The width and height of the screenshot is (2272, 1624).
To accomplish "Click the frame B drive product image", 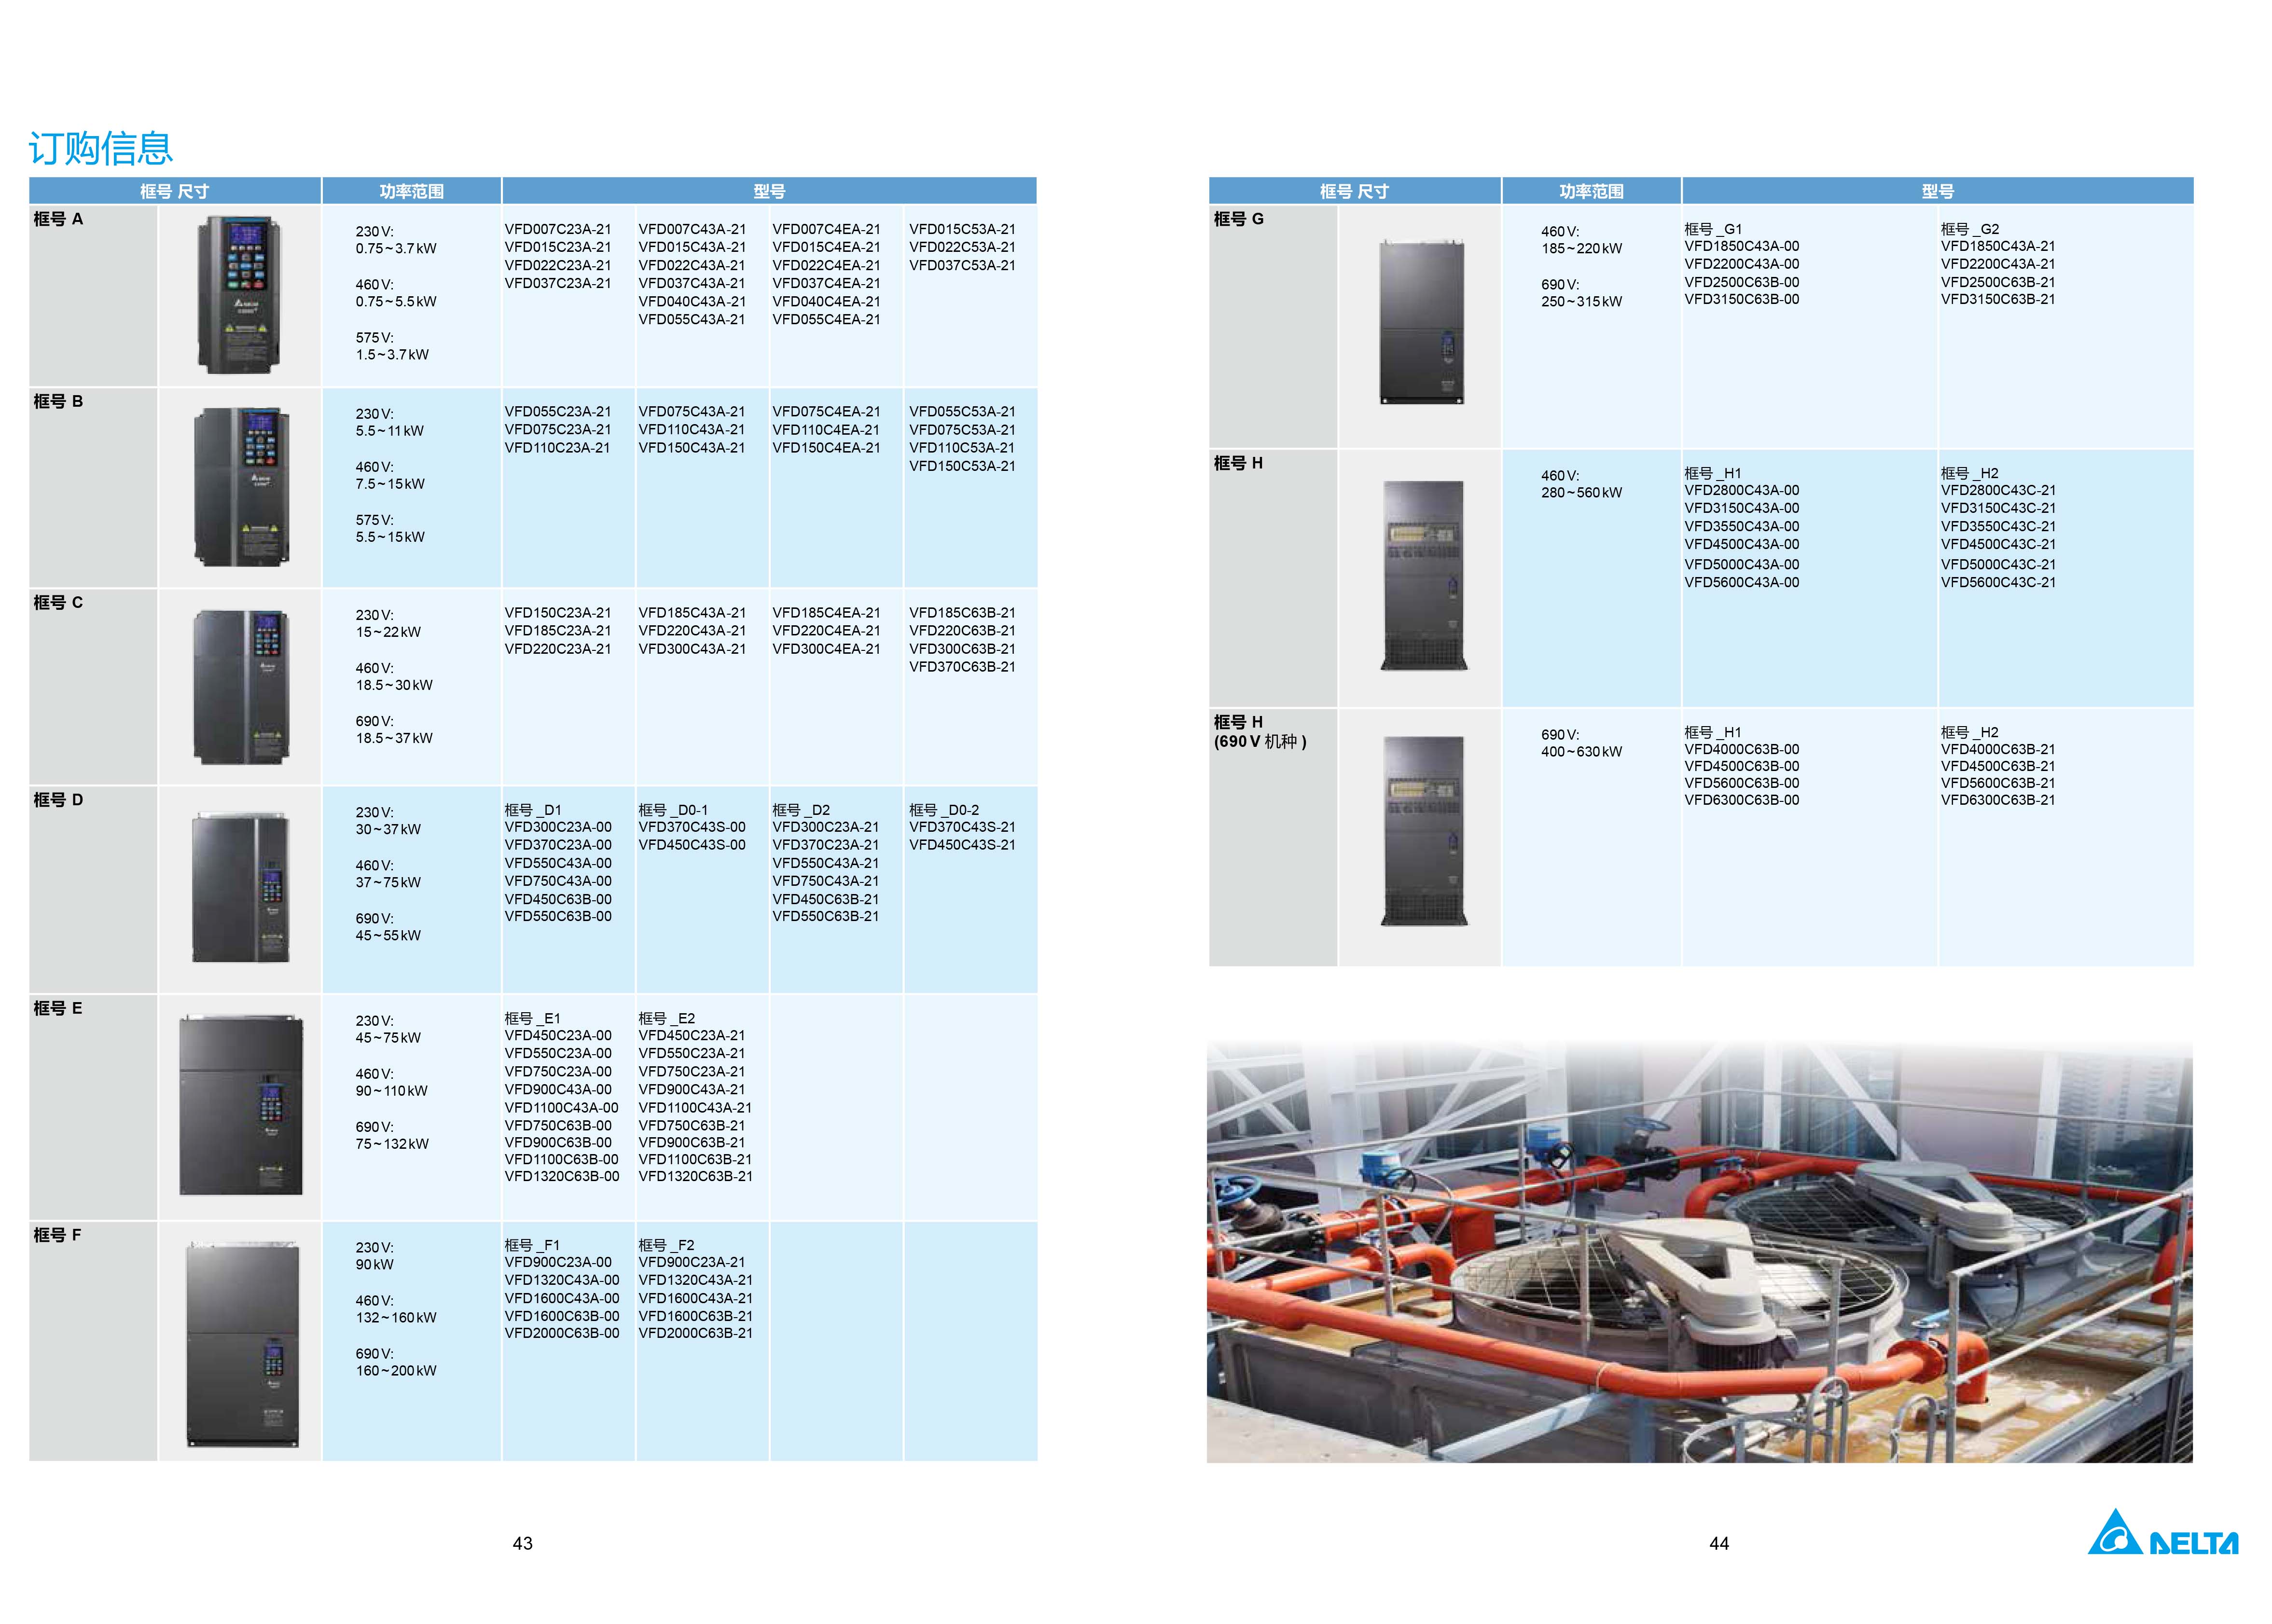I will 241,487.
